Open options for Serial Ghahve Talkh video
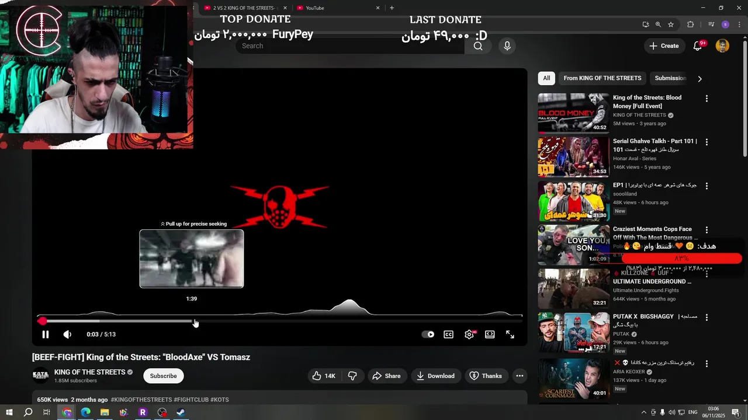 (707, 142)
